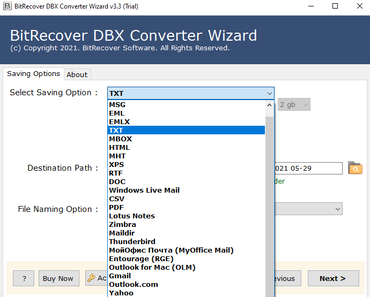Pick Thunderbird from saving options
The width and height of the screenshot is (370, 297).
pos(186,241)
